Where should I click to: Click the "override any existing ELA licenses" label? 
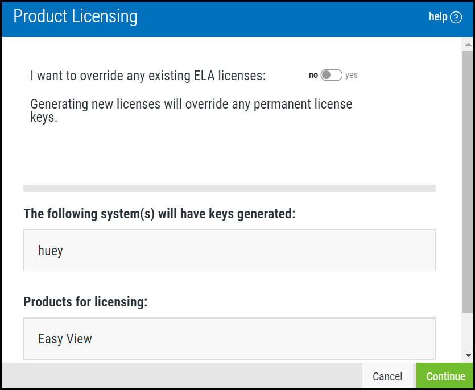(x=148, y=76)
